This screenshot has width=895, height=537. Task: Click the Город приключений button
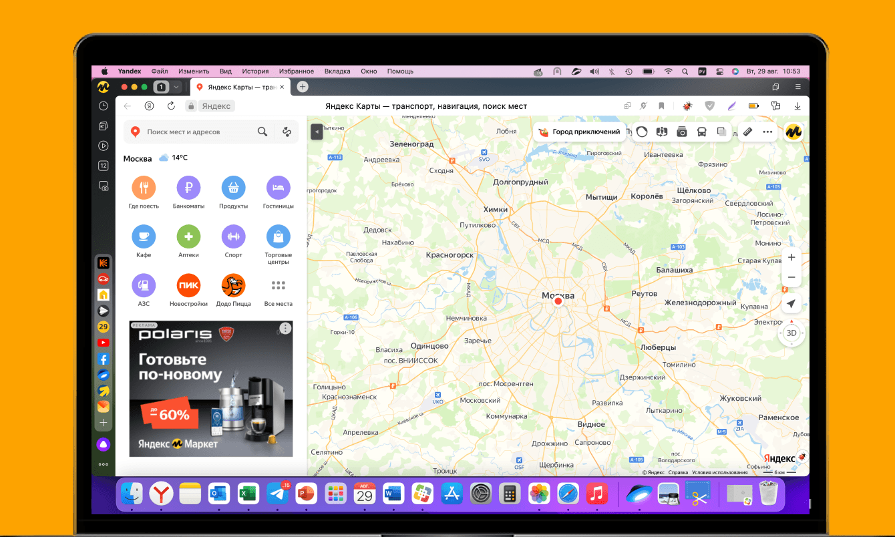pos(580,132)
